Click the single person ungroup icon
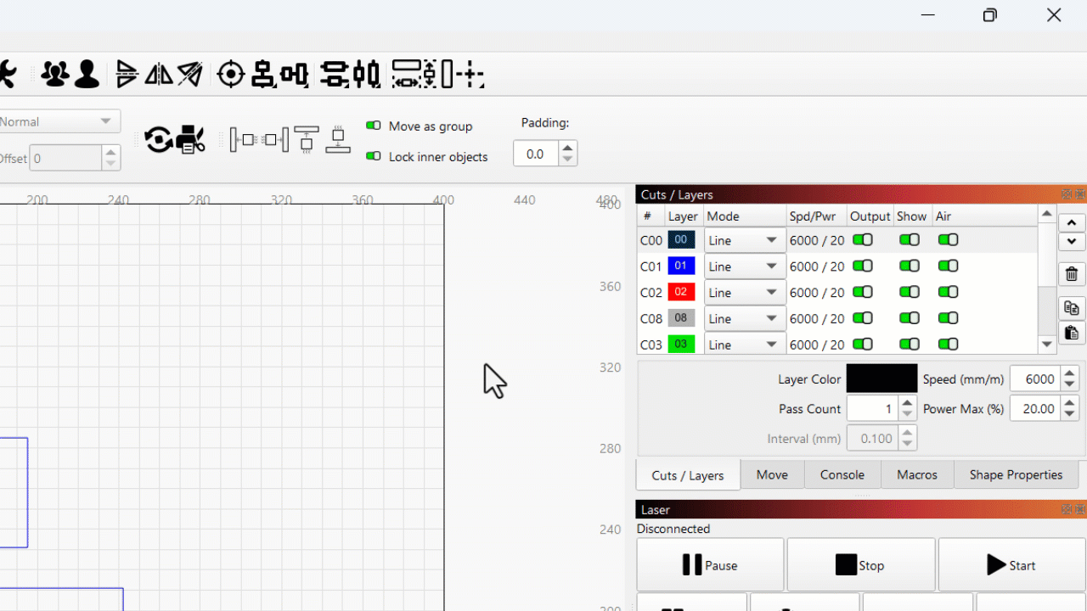1087x611 pixels. pos(87,75)
